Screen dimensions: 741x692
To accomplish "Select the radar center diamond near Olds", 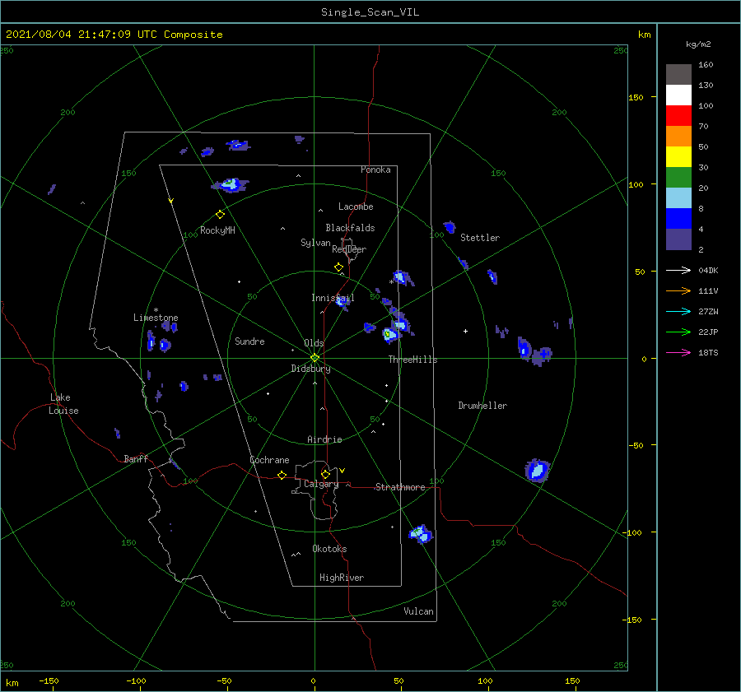I will click(x=315, y=358).
